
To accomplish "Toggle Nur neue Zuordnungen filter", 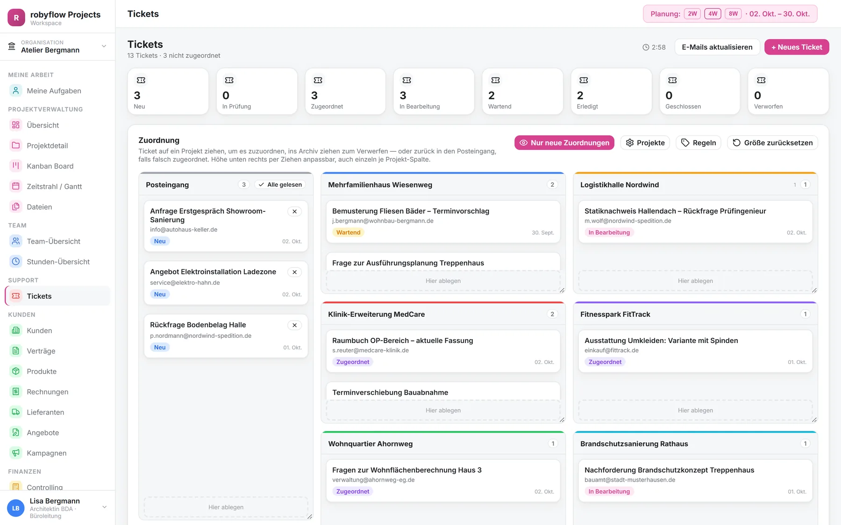I will coord(564,143).
